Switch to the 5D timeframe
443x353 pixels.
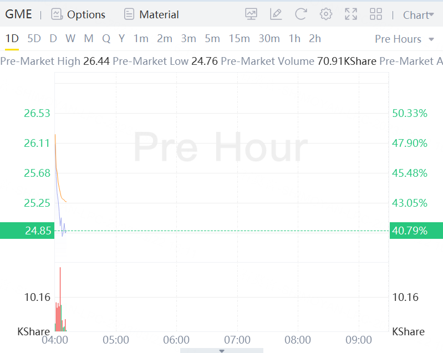[34, 38]
